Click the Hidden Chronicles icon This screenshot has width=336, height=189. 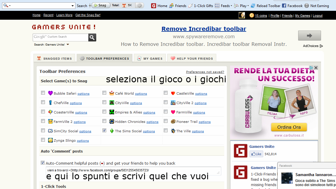pos(112,121)
